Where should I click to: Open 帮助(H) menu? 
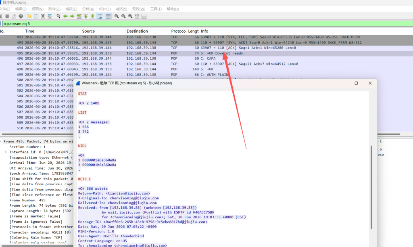173,9
